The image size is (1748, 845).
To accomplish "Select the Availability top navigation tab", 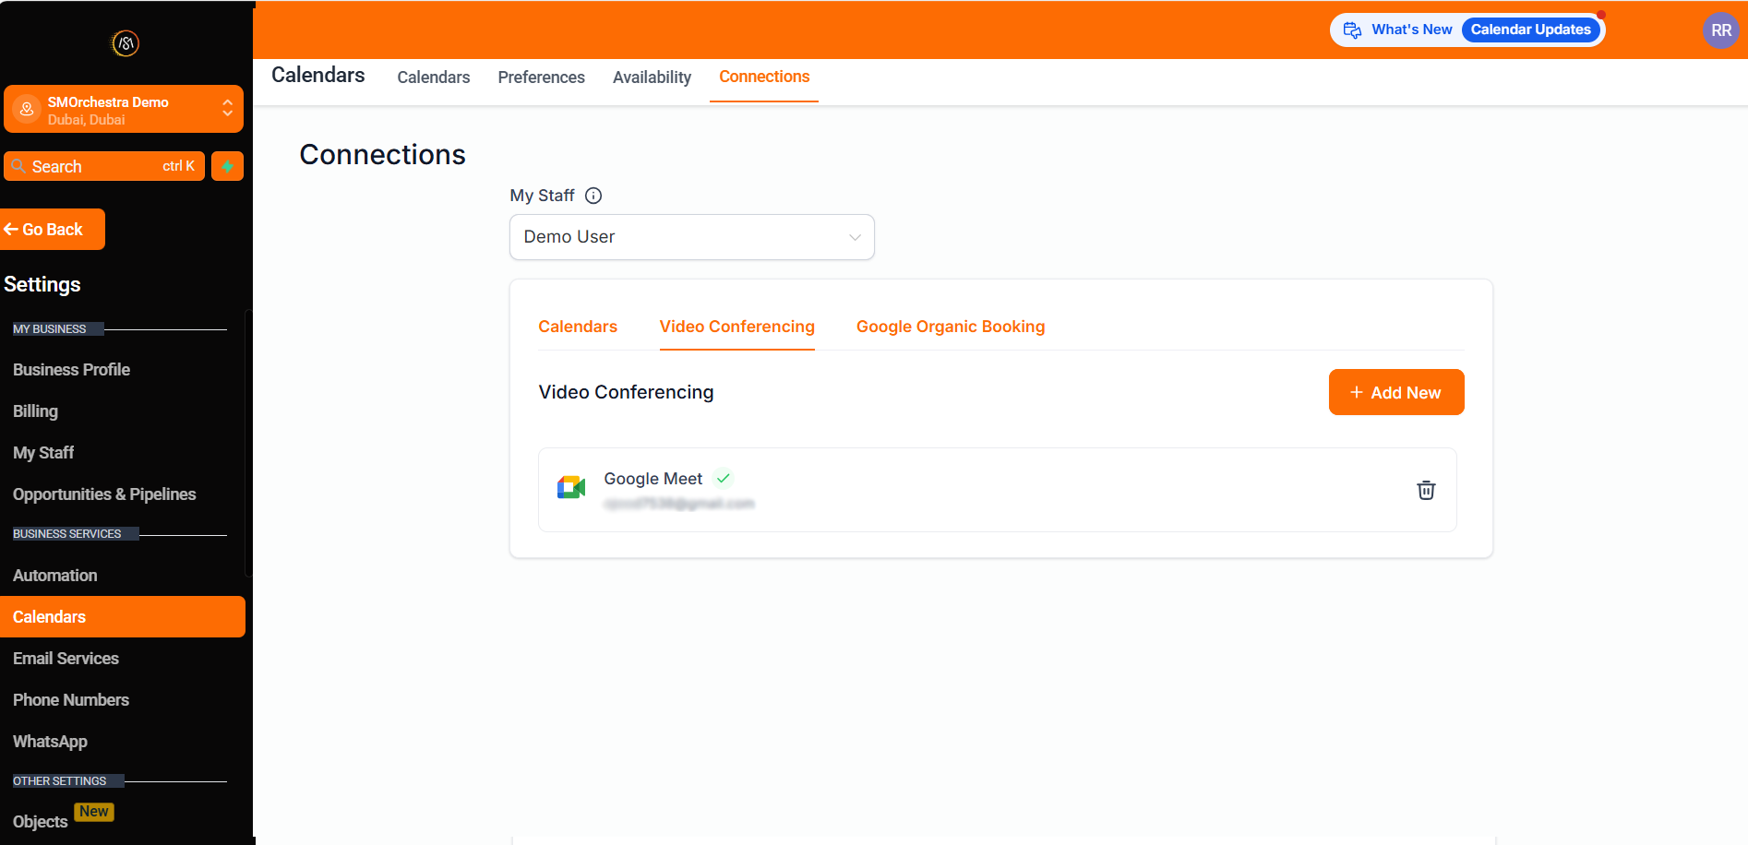I will 652,77.
